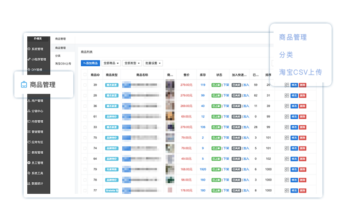Viewport: 346px width, 221px height.
Task: Check the row checkbox for product 75
Action: 85,138
